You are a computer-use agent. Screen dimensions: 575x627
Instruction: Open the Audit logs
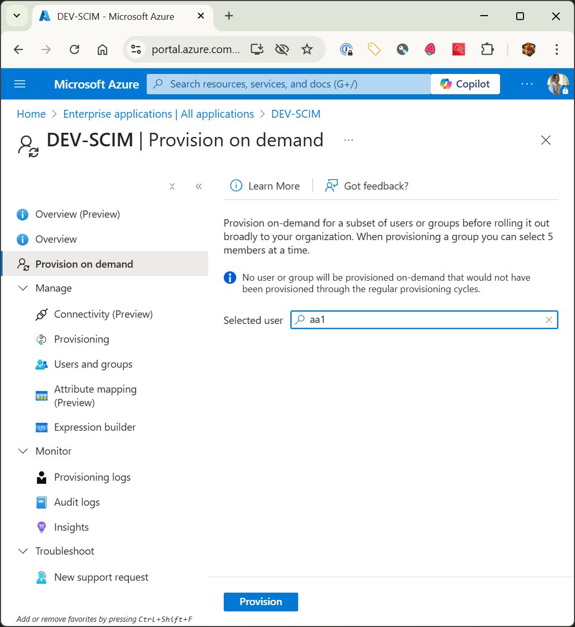point(76,502)
